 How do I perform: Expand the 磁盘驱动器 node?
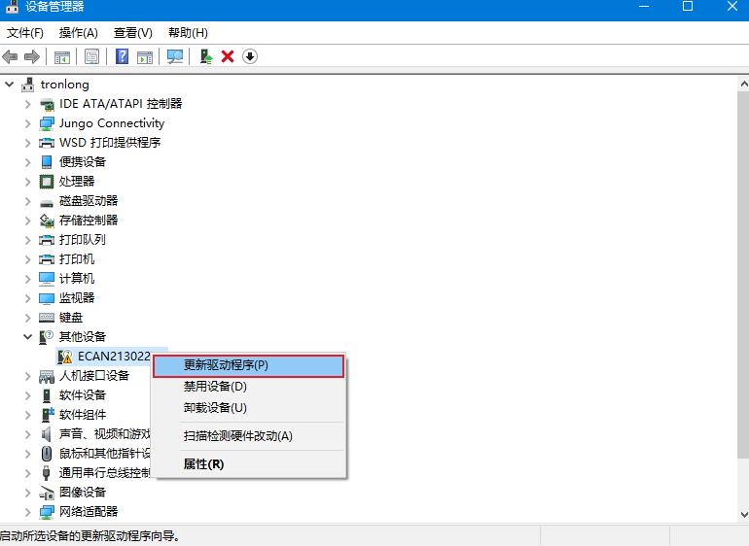click(x=27, y=201)
